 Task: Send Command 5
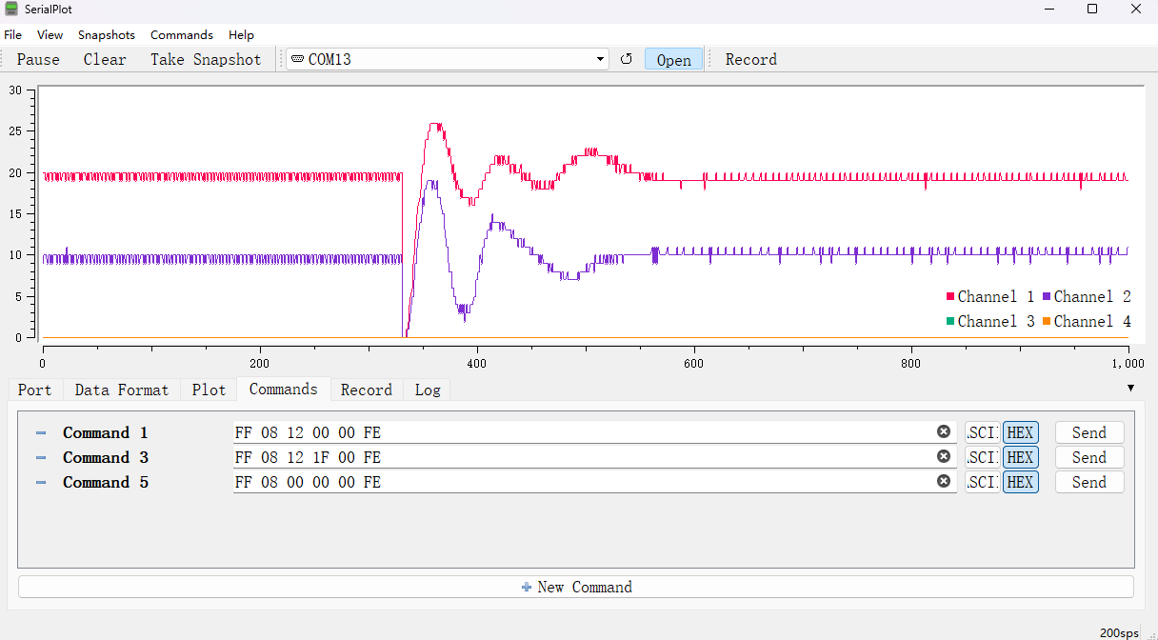pos(1088,482)
